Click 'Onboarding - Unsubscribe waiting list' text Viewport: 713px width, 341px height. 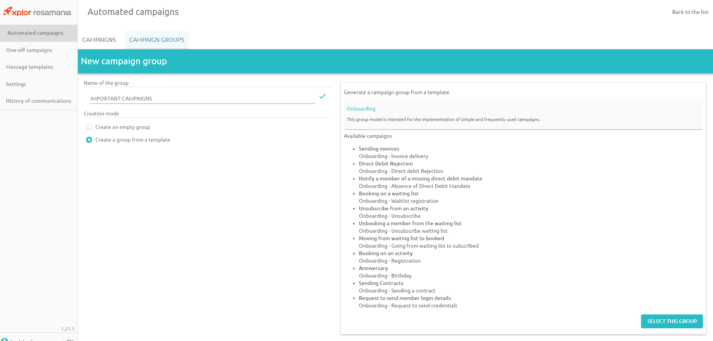(403, 231)
